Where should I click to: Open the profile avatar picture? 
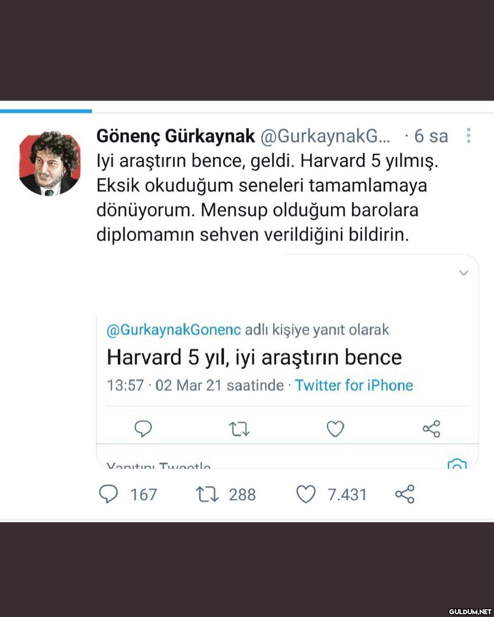[x=50, y=163]
